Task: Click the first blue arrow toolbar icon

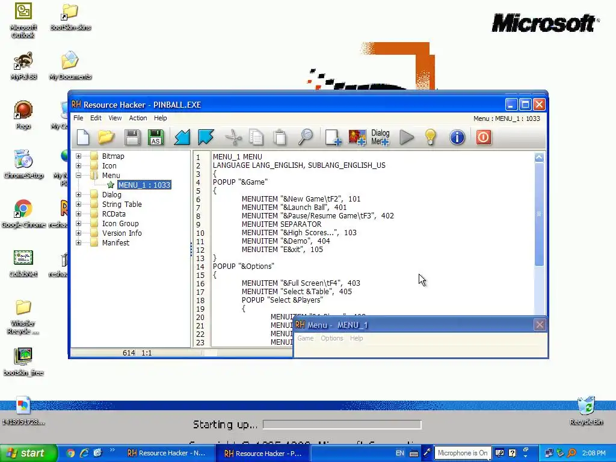Action: tap(182, 138)
